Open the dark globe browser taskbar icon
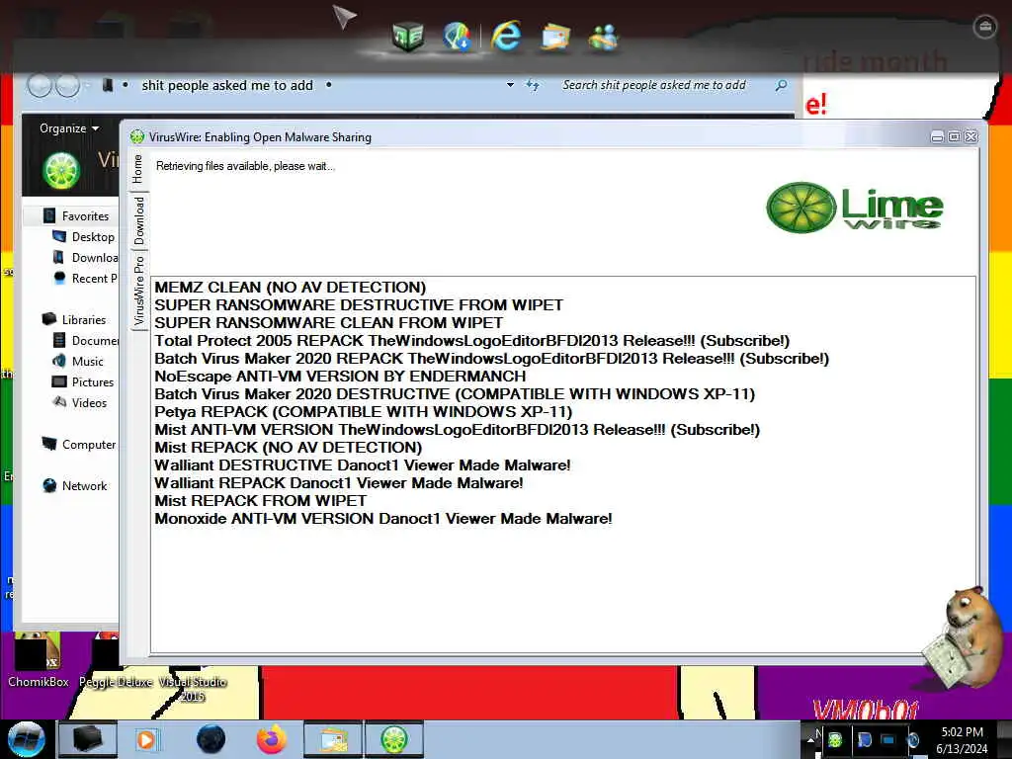This screenshot has height=759, width=1012. point(211,739)
